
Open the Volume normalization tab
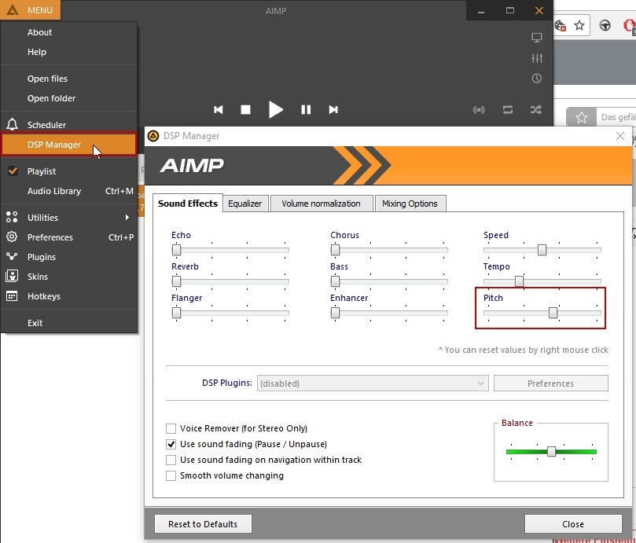[321, 204]
